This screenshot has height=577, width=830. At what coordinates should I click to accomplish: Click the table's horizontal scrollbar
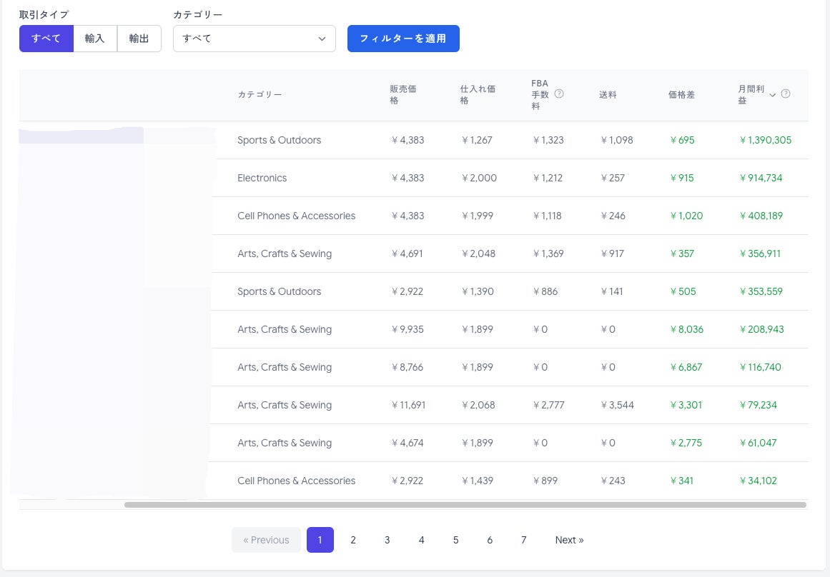pyautogui.click(x=465, y=505)
